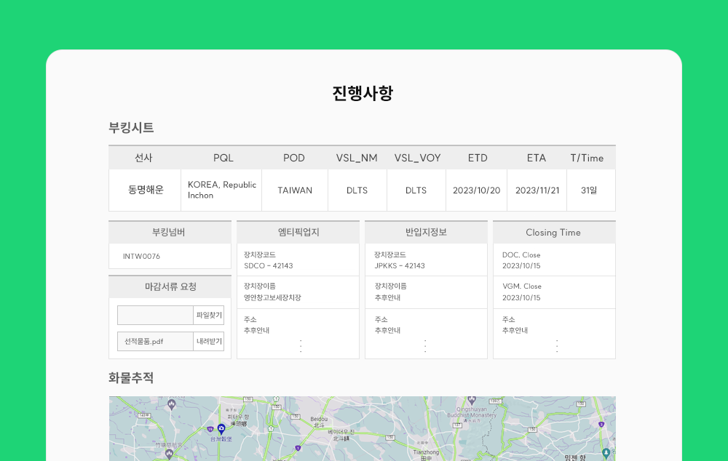Click the T/Time column header
This screenshot has width=728, height=461.
(x=587, y=158)
